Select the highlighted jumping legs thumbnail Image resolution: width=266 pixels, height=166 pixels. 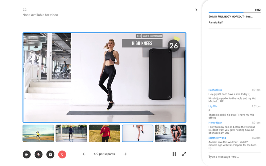click(x=138, y=133)
